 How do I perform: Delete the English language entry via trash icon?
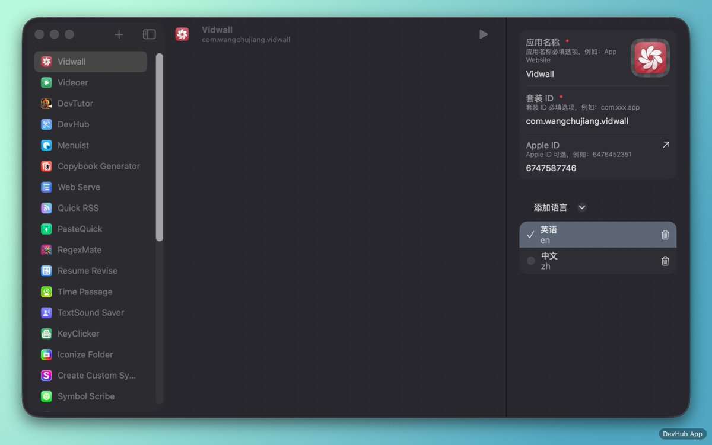pos(665,235)
